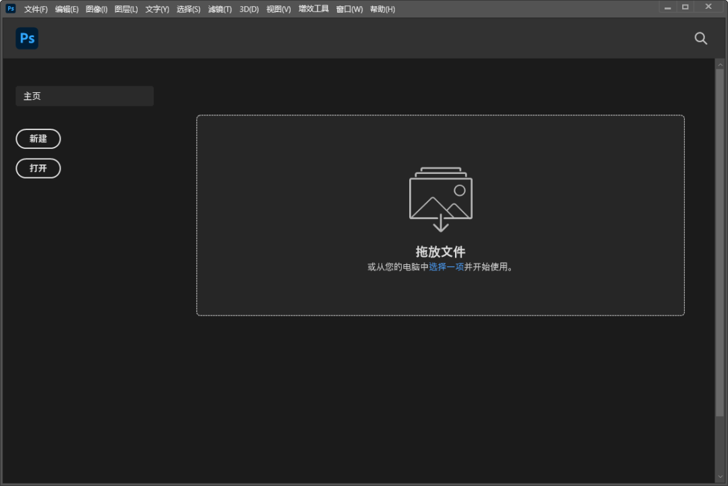
Task: Open the 帮助(H) menu
Action: tap(382, 9)
